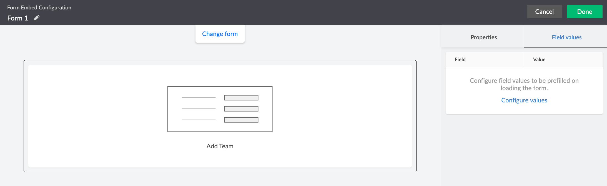Viewport: 607px width, 186px height.
Task: Click the prefilled field values helper text
Action: [x=524, y=84]
